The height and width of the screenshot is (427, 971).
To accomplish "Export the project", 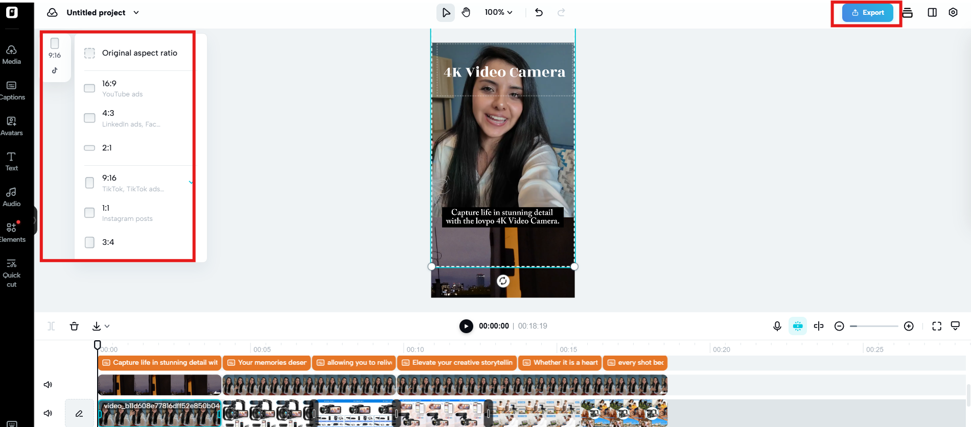I will click(x=867, y=13).
